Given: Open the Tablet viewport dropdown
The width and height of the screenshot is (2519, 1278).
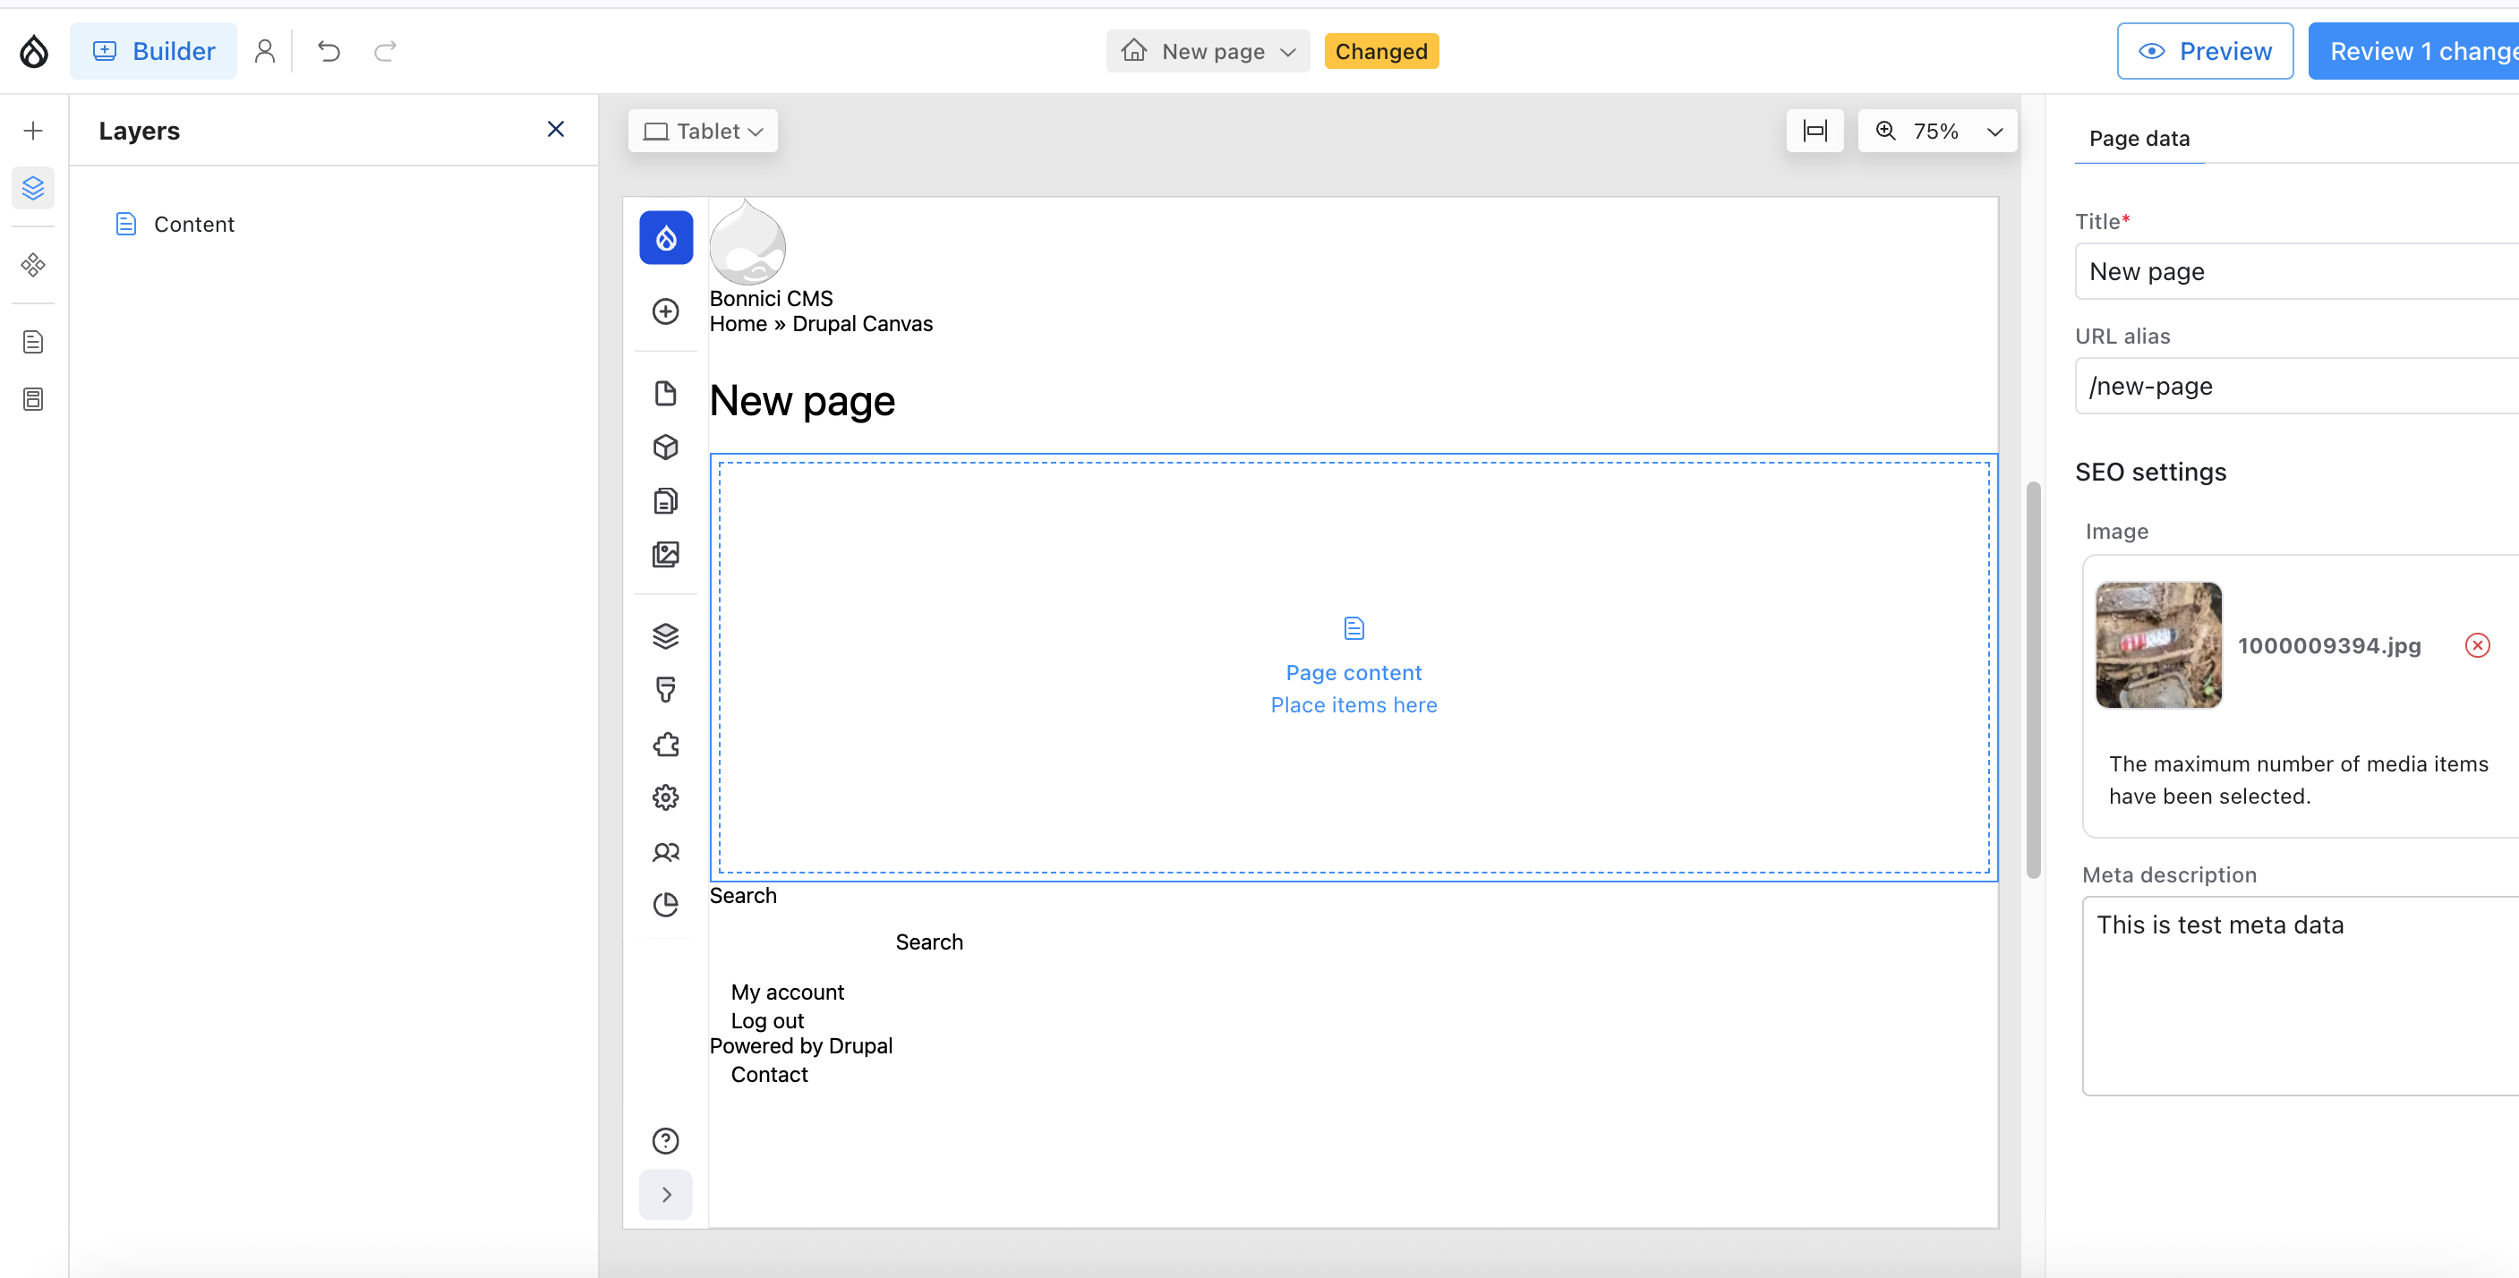Looking at the screenshot, I should (702, 130).
